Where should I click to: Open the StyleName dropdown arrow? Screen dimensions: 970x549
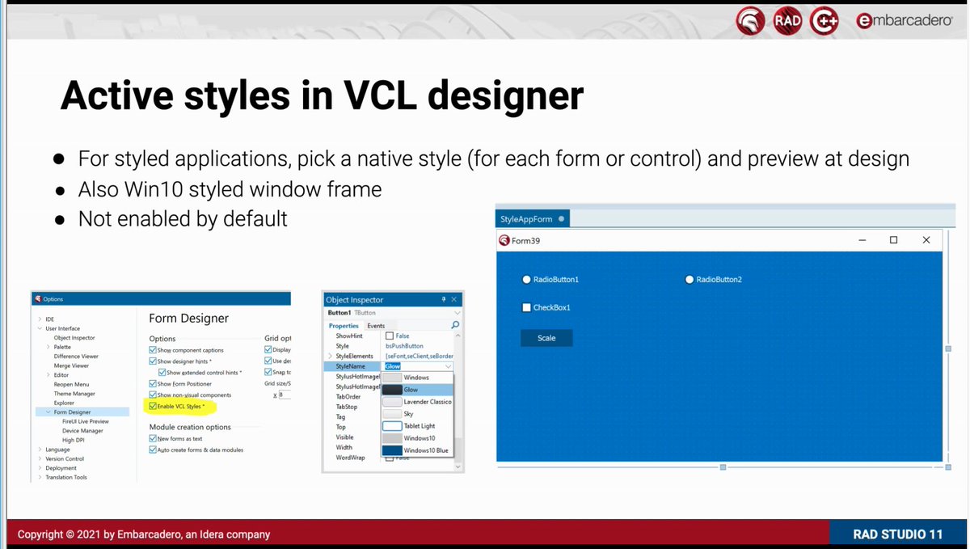(x=448, y=366)
